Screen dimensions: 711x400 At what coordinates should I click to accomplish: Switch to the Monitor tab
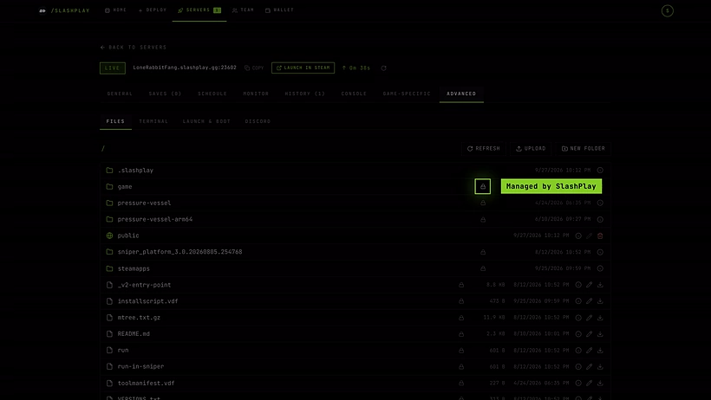pyautogui.click(x=256, y=94)
